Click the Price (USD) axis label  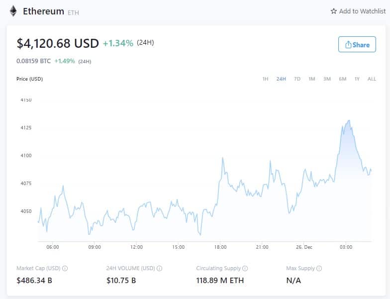pos(30,79)
